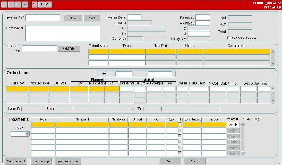Screen dimensions: 282x165
Task: Click the New invoice button
Action: point(73,18)
